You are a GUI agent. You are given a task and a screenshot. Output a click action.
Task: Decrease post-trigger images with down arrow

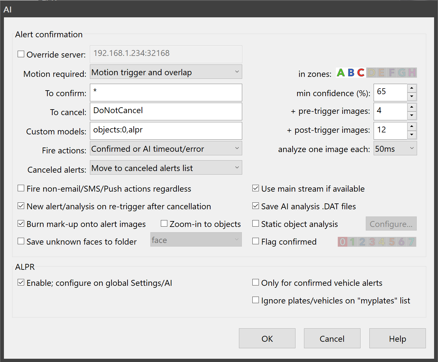click(412, 134)
